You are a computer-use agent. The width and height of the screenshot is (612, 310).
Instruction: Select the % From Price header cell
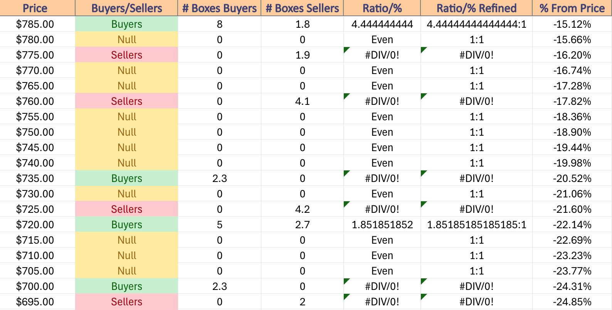pyautogui.click(x=572, y=8)
